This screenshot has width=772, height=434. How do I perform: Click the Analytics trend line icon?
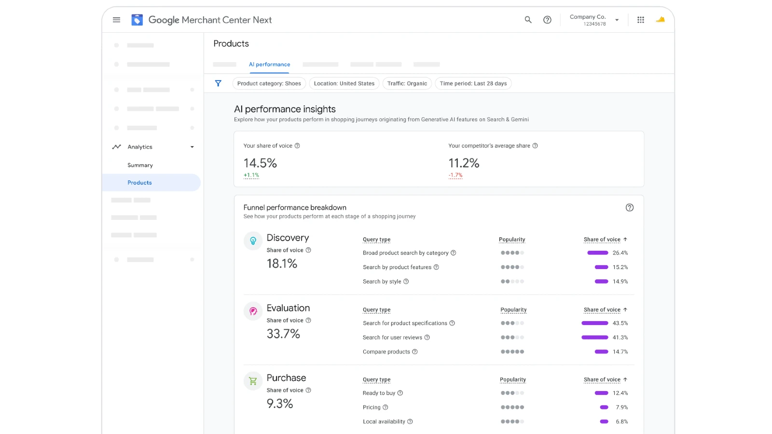(x=116, y=147)
